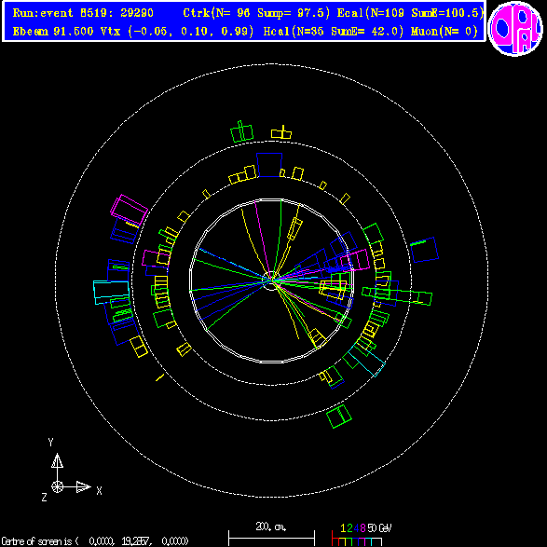
Task: Click the 'Centre of screen is' status text
Action: tap(95, 541)
